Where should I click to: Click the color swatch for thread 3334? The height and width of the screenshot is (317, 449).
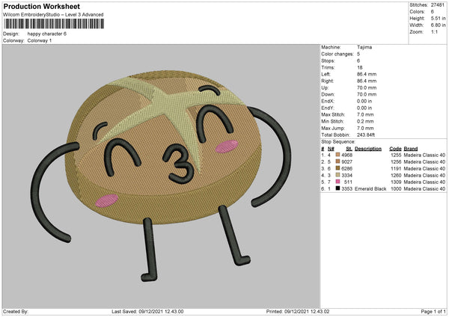click(337, 175)
